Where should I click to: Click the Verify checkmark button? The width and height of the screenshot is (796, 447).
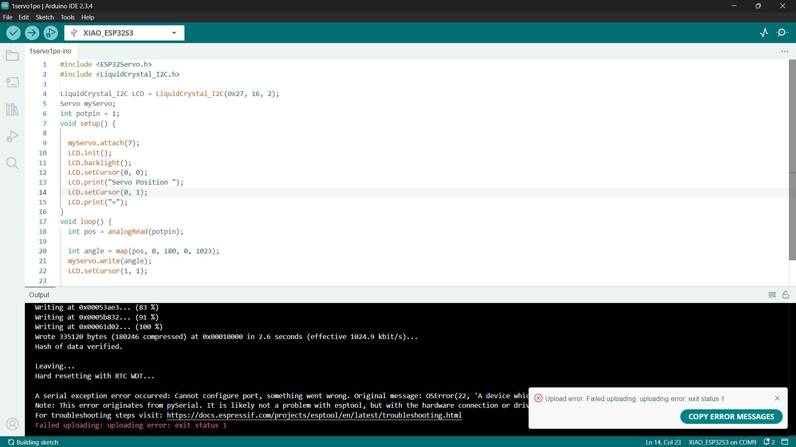pos(13,33)
